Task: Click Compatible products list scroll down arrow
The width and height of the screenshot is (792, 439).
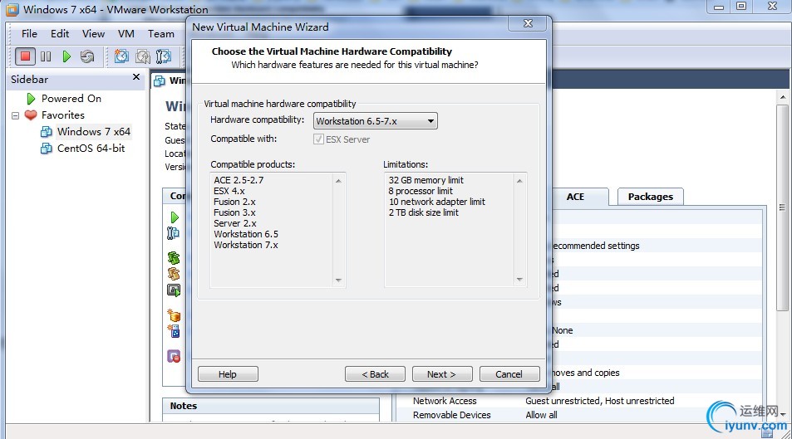Action: [x=338, y=280]
